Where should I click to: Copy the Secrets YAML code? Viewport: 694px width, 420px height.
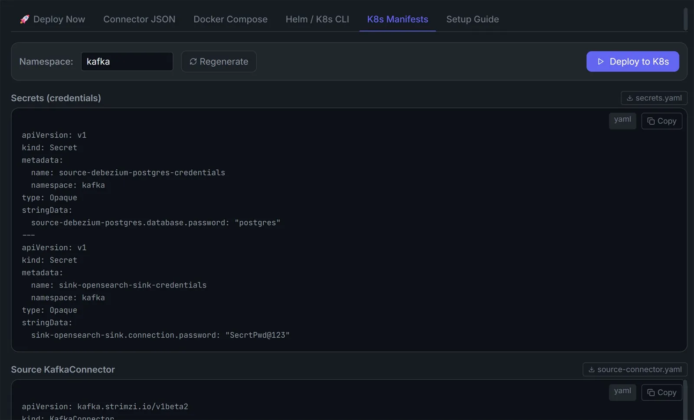661,121
